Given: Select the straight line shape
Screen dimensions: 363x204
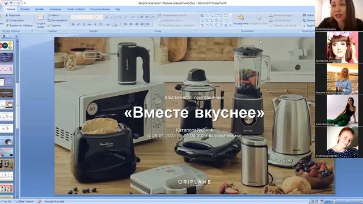Looking at the screenshot, I should pos(206,15).
